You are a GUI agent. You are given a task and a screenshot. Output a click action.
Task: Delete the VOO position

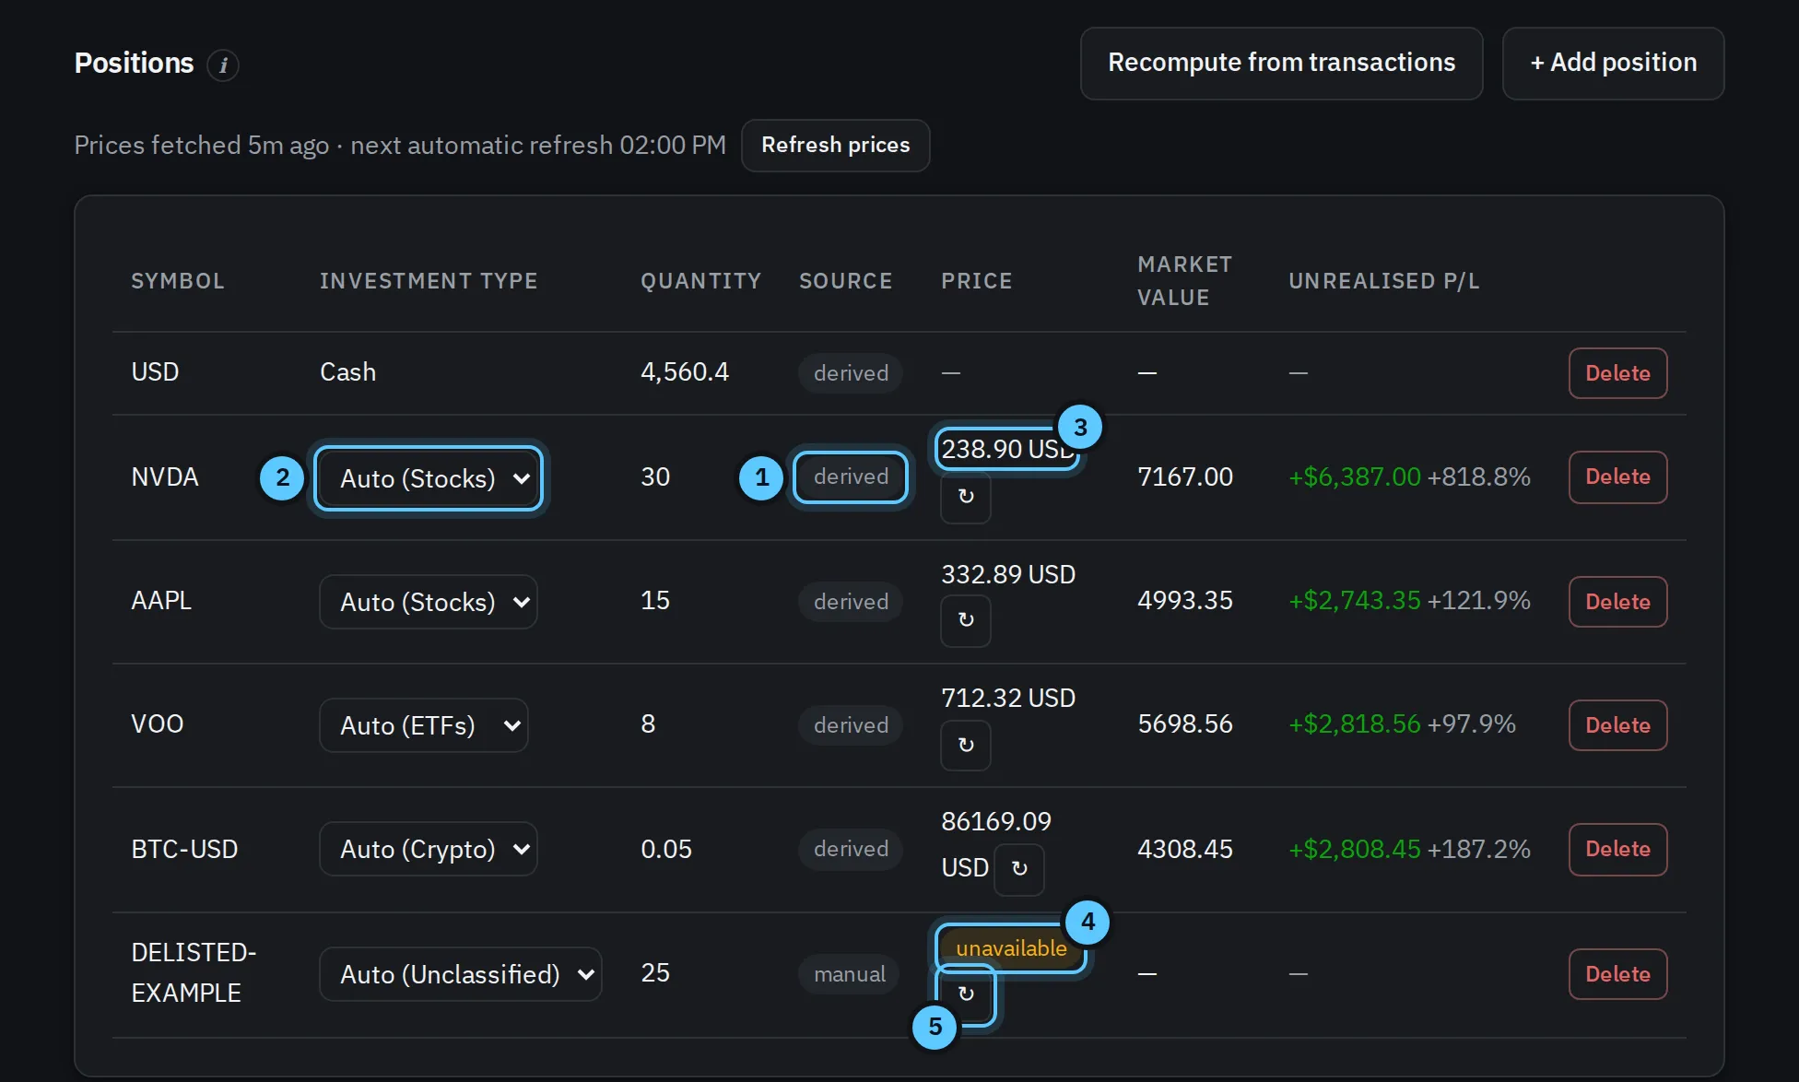point(1617,725)
